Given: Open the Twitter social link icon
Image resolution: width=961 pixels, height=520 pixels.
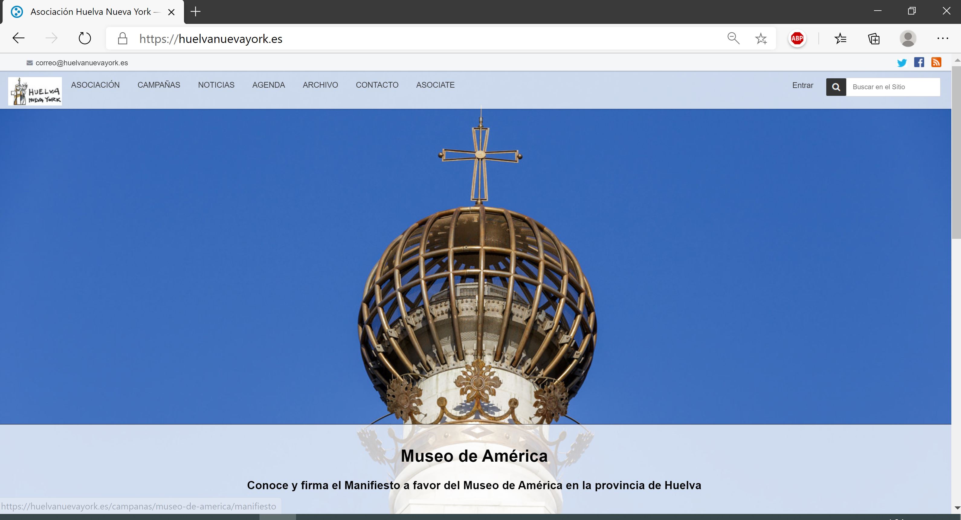Looking at the screenshot, I should 902,63.
